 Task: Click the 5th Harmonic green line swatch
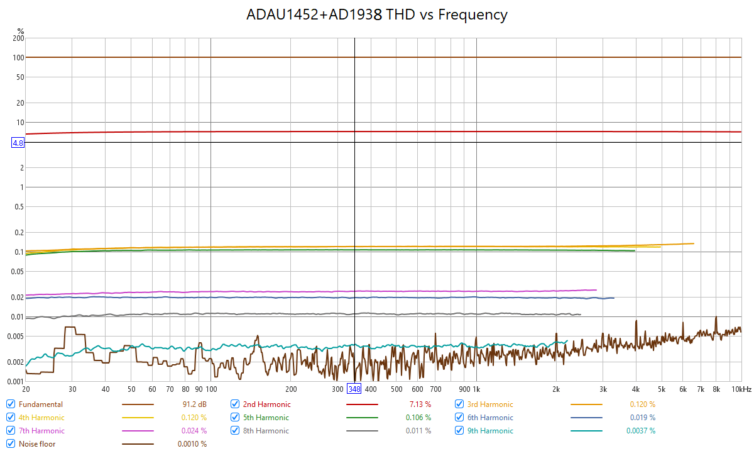[x=362, y=418]
